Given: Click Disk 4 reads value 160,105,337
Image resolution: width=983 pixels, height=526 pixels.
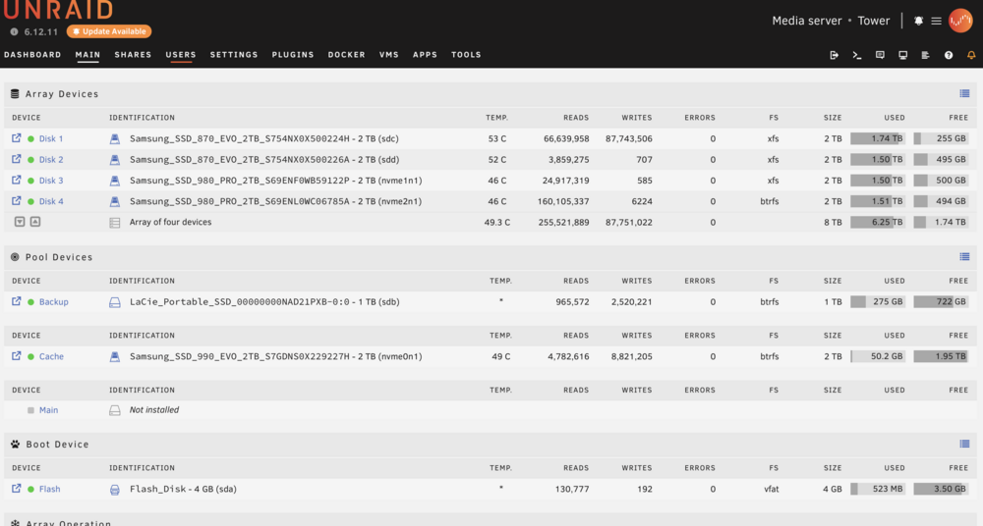Looking at the screenshot, I should 563,201.
